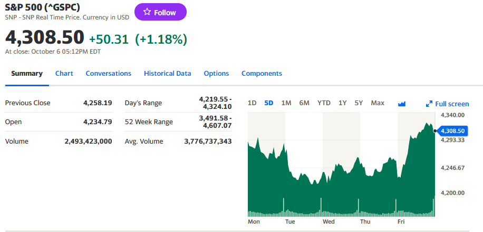Select the 1M chart range
Viewport: 483px width, 232px height.
(286, 103)
